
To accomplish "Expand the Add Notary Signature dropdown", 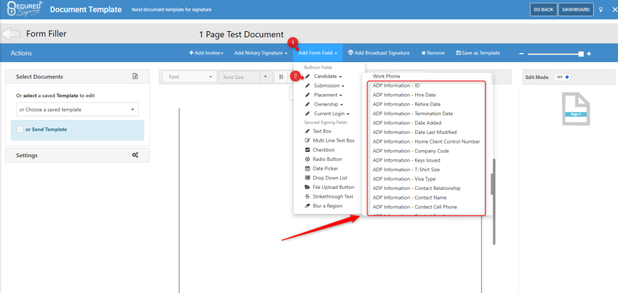I will click(261, 53).
